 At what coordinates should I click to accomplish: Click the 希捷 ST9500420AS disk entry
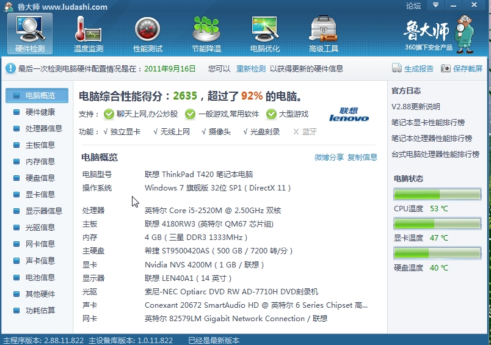(219, 251)
